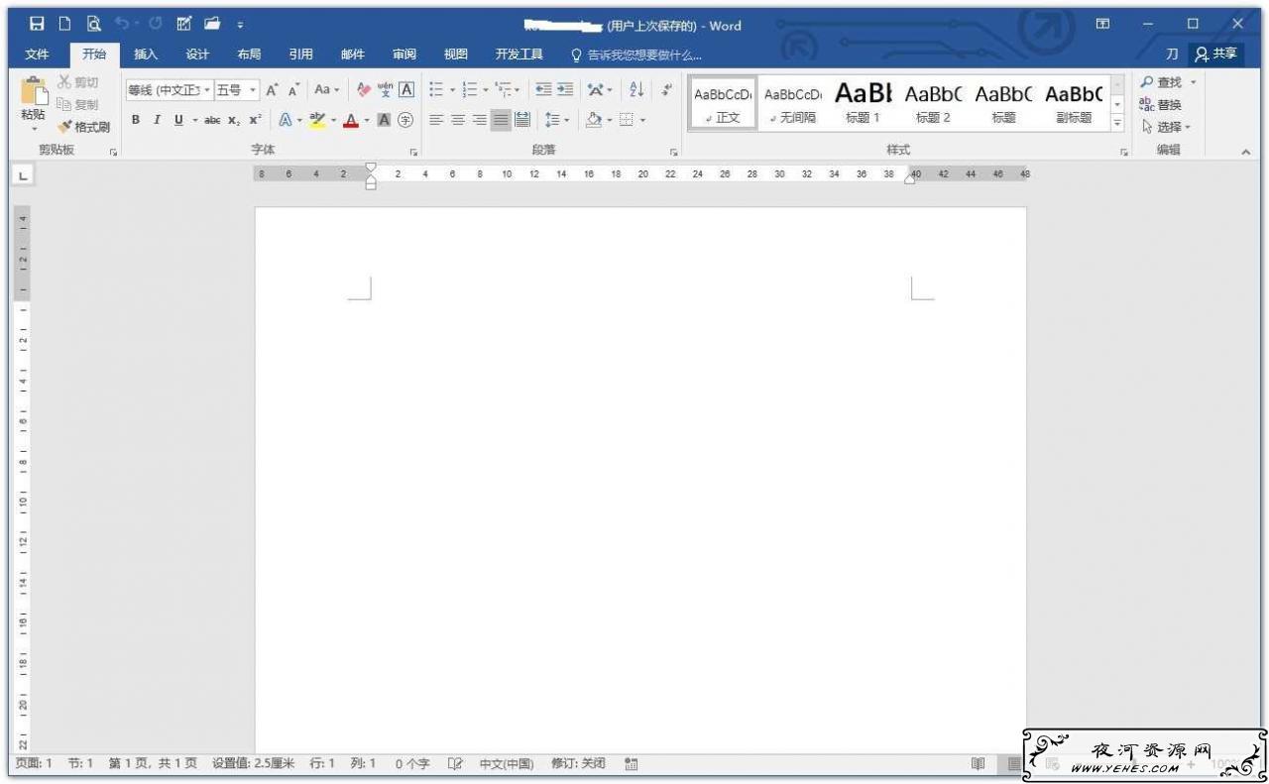The height and width of the screenshot is (784, 1269).
Task: Click the Show/Hide paragraph marks icon
Action: [x=666, y=90]
